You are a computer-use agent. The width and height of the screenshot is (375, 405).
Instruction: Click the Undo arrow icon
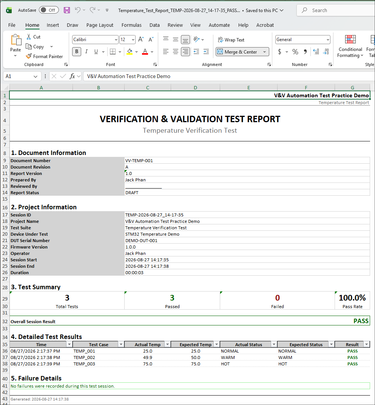pyautogui.click(x=77, y=10)
